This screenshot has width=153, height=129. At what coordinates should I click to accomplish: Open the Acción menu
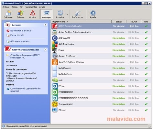pyautogui.click(x=15, y=7)
